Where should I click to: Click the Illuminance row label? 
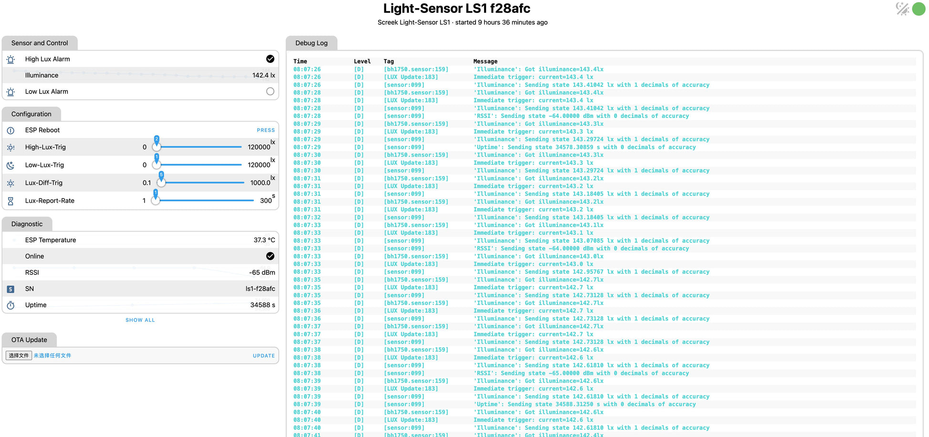coord(42,75)
